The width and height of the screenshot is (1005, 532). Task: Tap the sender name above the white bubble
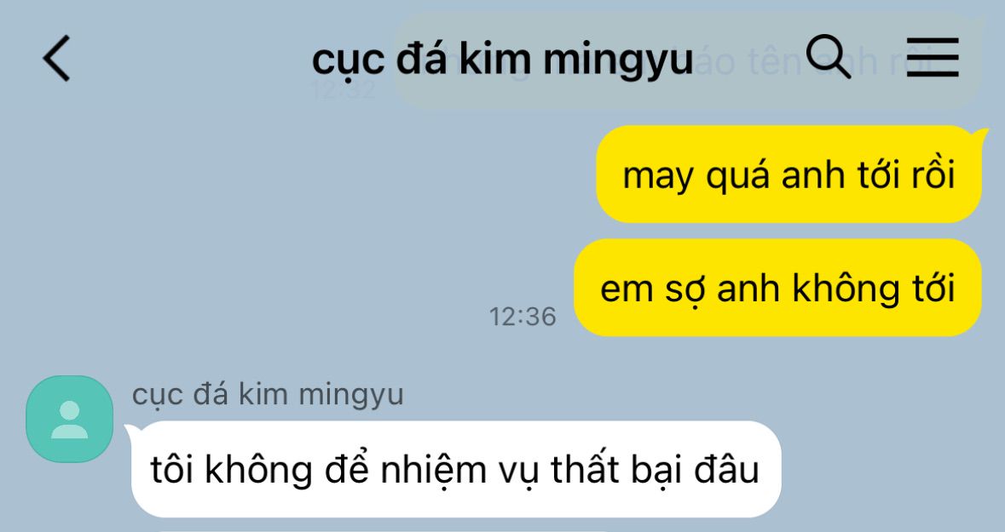pos(268,394)
